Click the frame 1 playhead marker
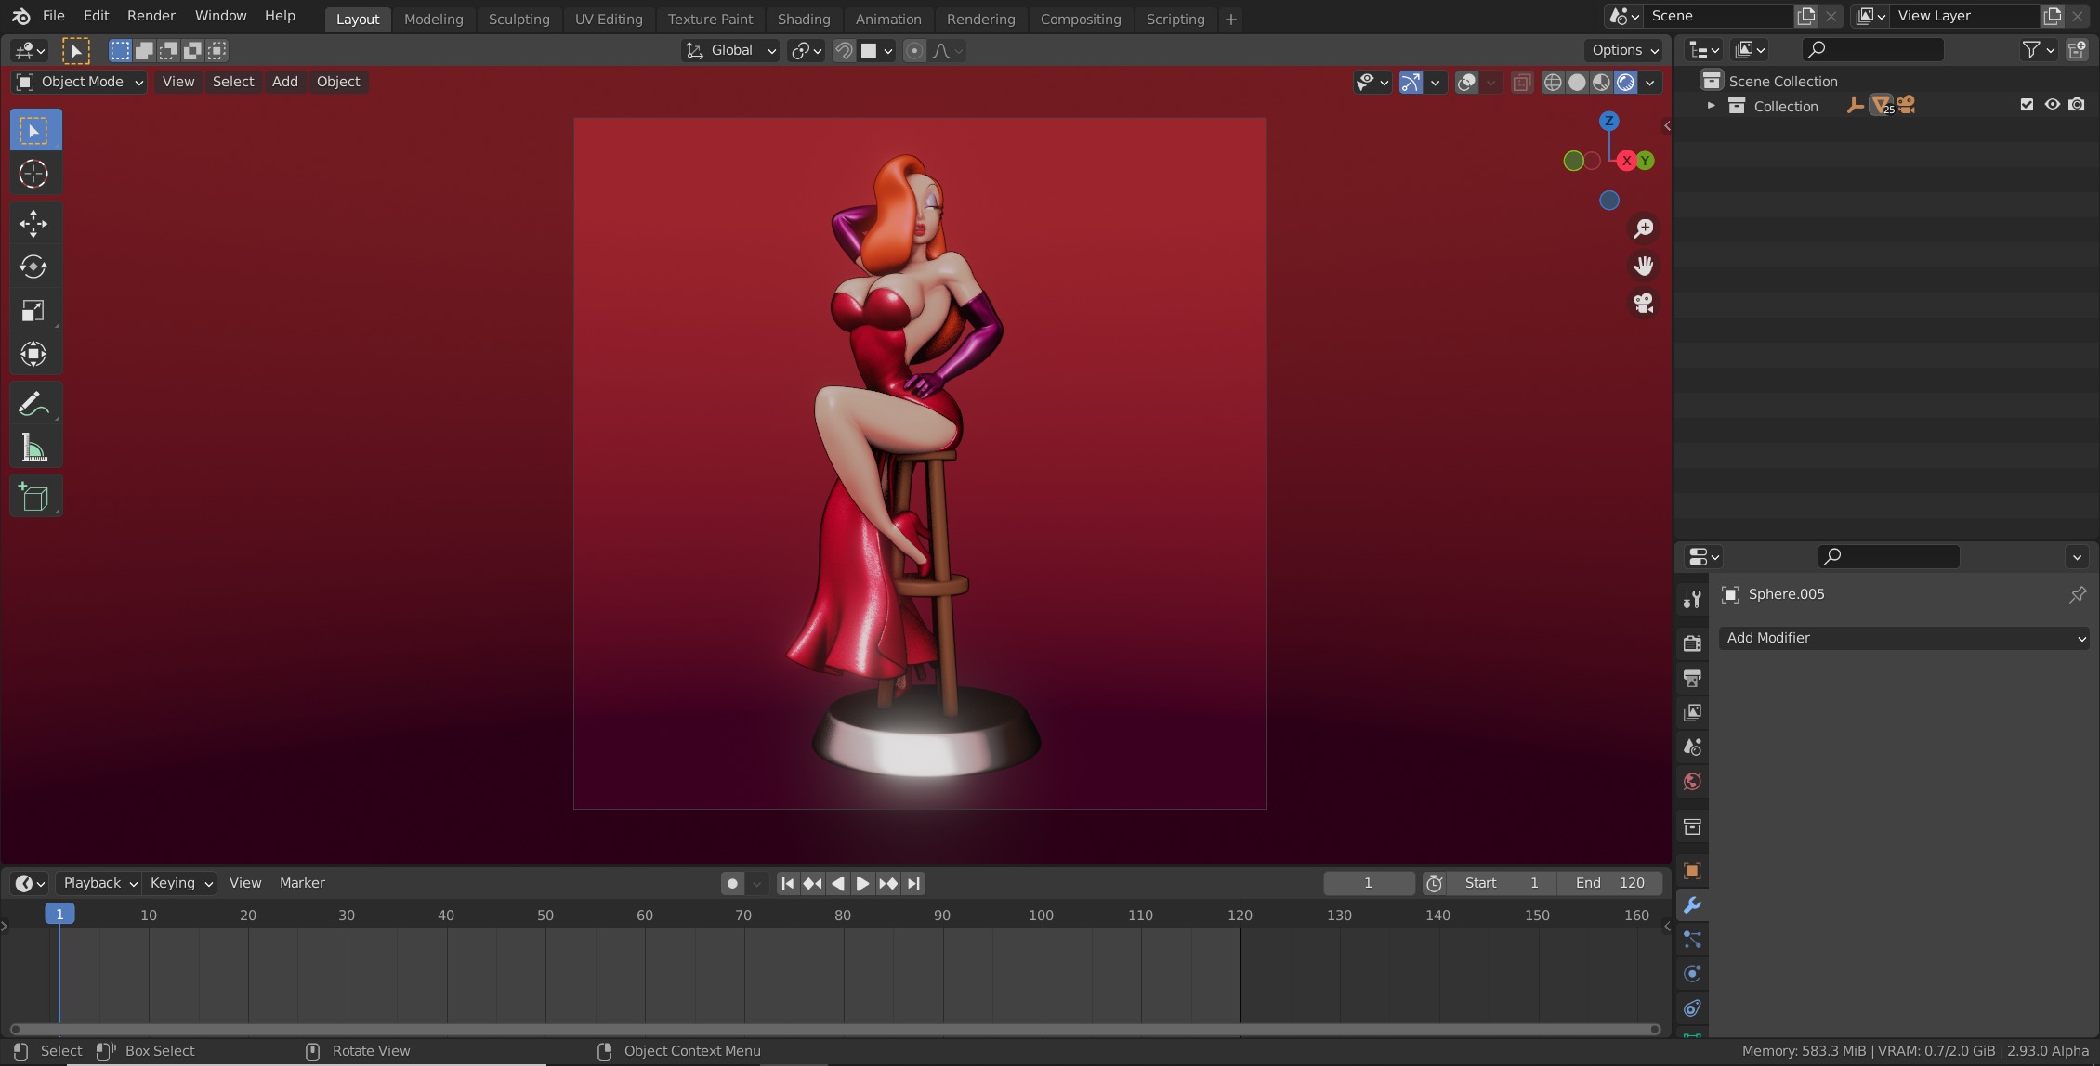 click(x=59, y=915)
